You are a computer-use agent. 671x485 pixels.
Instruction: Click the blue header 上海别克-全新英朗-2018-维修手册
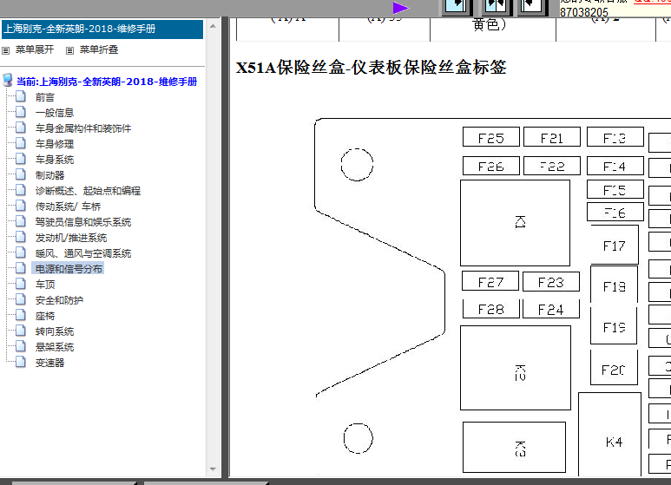pos(102,29)
